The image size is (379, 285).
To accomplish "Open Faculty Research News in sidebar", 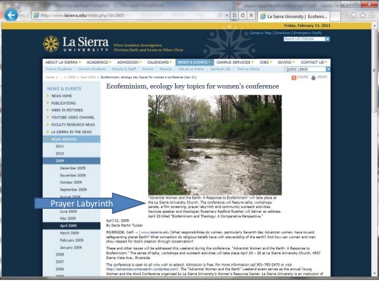I will 73,125.
